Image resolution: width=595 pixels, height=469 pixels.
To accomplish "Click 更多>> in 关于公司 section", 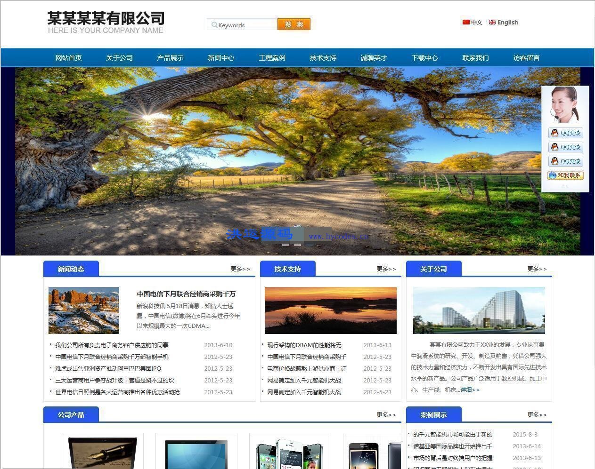I will [537, 269].
